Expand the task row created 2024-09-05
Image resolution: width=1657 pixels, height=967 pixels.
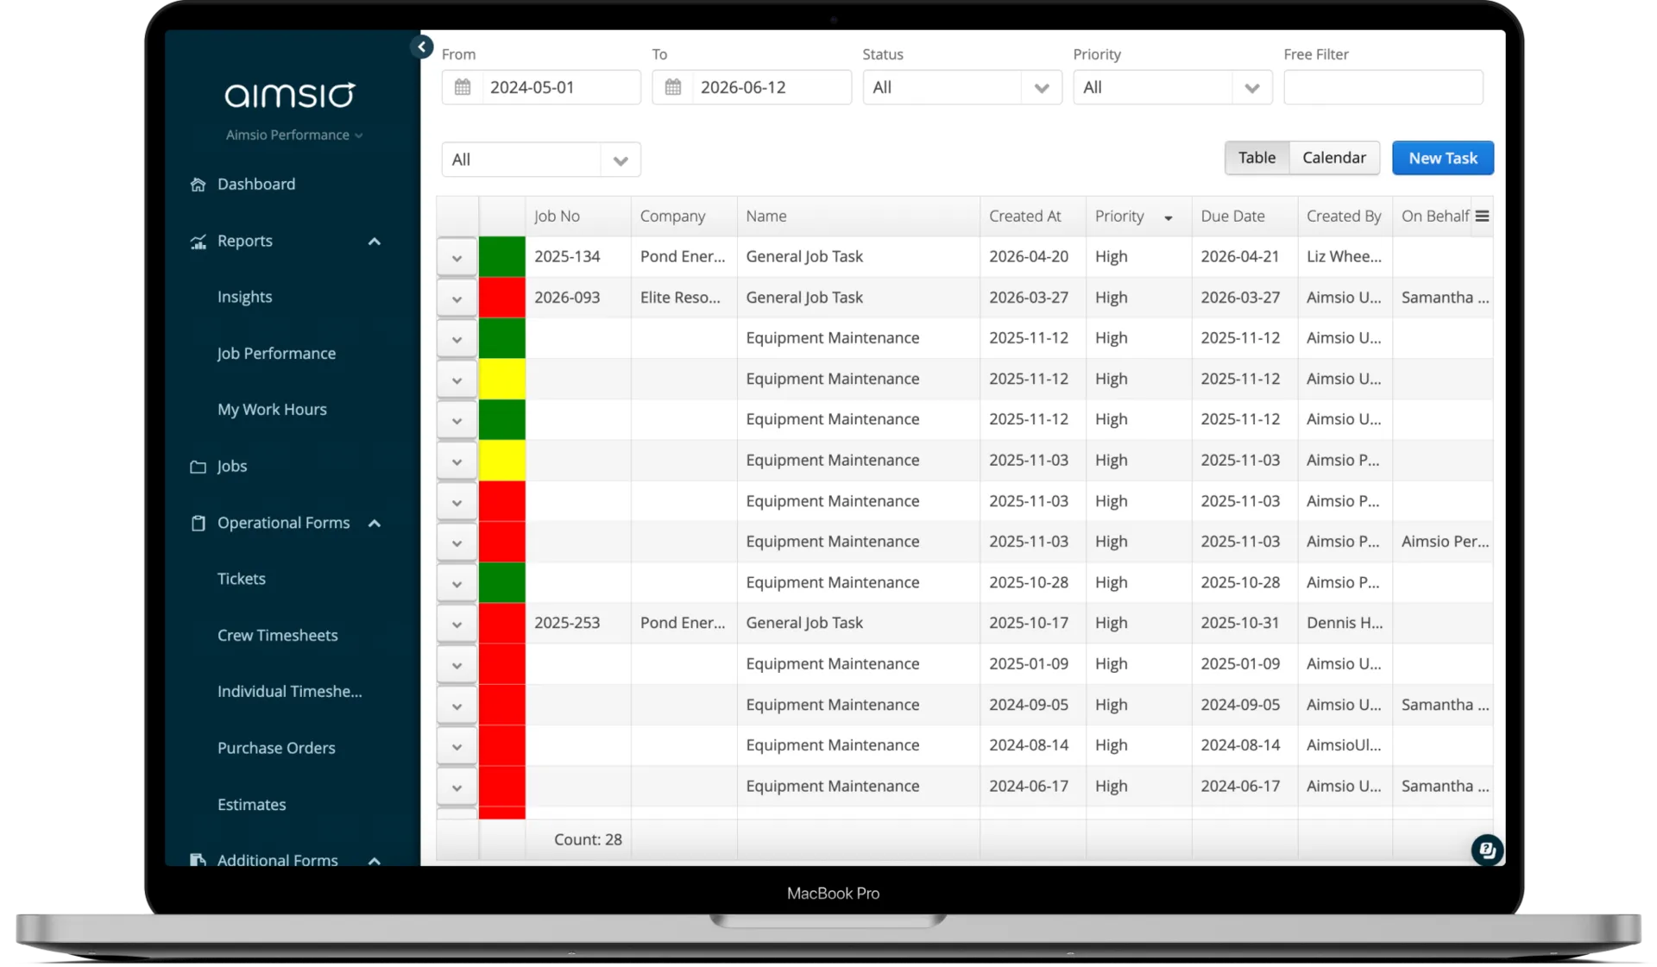pos(457,705)
